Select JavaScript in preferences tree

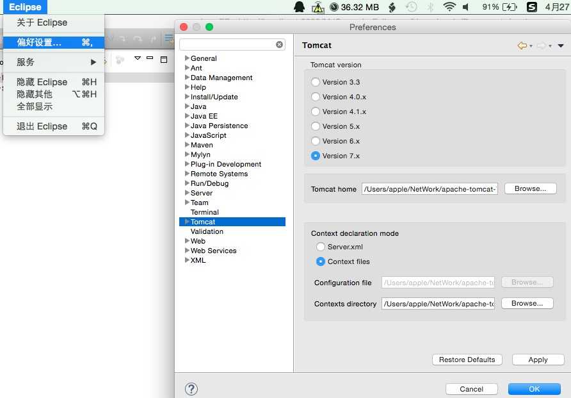208,136
